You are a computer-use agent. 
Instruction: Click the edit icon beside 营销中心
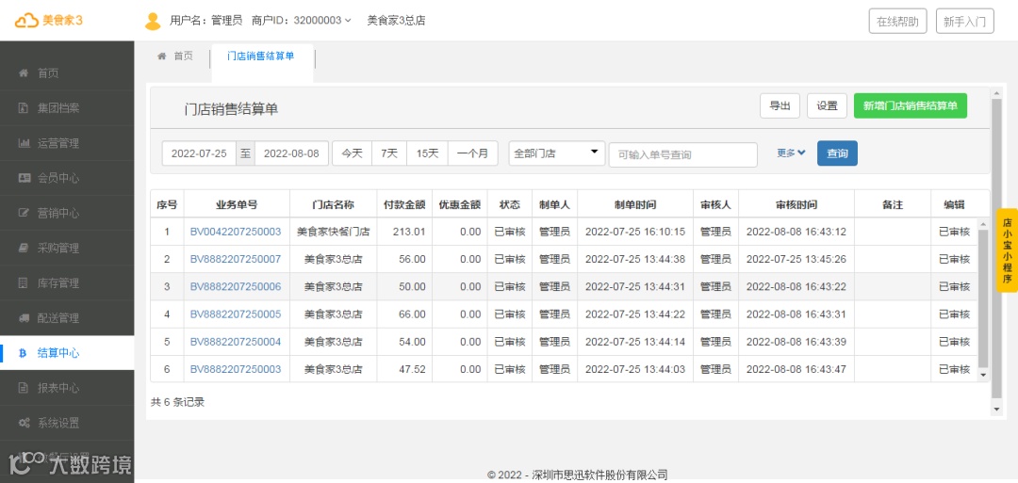coord(24,214)
